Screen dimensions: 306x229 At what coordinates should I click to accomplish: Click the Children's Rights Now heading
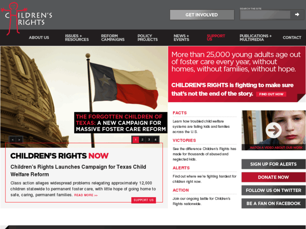[x=59, y=156]
